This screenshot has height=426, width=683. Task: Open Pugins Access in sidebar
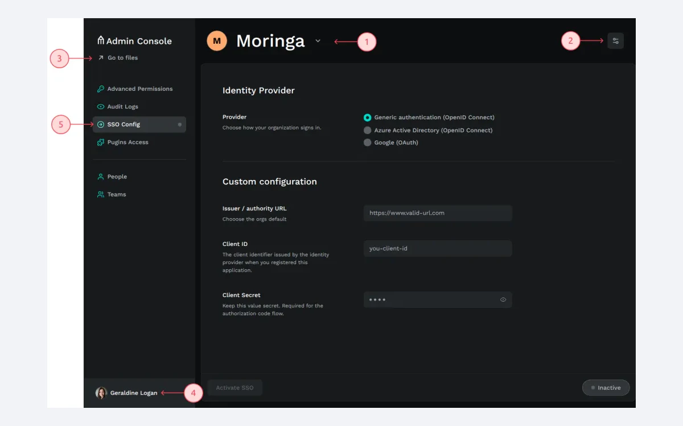pos(139,142)
